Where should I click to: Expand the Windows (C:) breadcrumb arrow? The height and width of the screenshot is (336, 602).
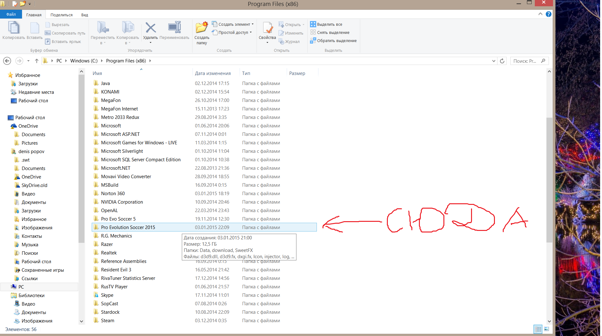(x=102, y=61)
